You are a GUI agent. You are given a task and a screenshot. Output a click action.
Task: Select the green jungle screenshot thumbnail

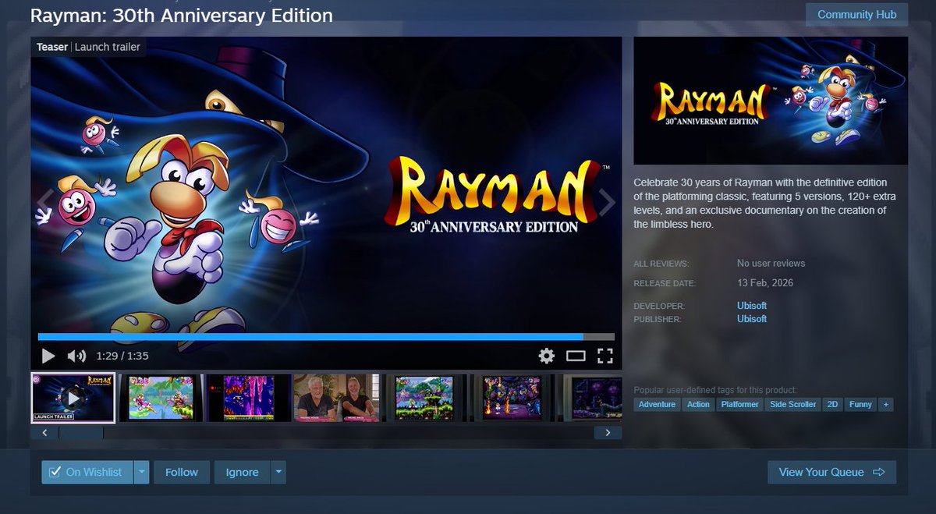click(425, 398)
